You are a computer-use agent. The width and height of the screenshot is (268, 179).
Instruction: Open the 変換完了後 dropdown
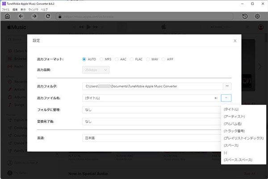(151, 121)
